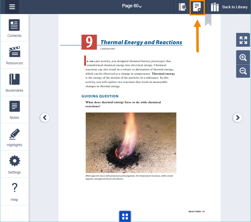Open the thumbnail grid view button
This screenshot has height=222, width=251.
(x=125, y=216)
